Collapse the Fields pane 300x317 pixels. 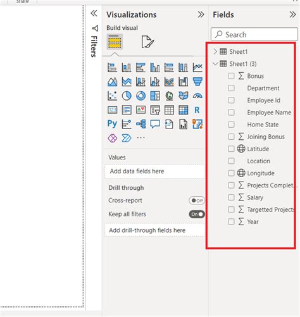pyautogui.click(x=292, y=15)
